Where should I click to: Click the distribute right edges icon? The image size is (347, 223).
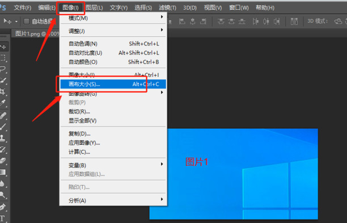pos(277,21)
